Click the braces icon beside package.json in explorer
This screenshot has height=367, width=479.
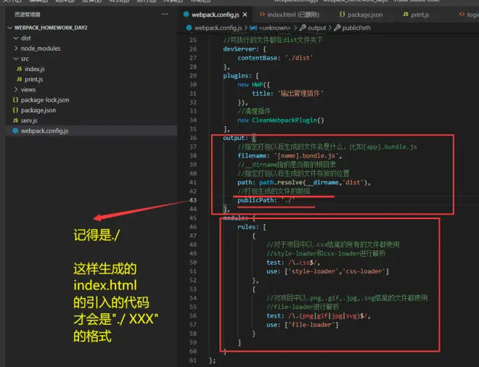tap(15, 110)
